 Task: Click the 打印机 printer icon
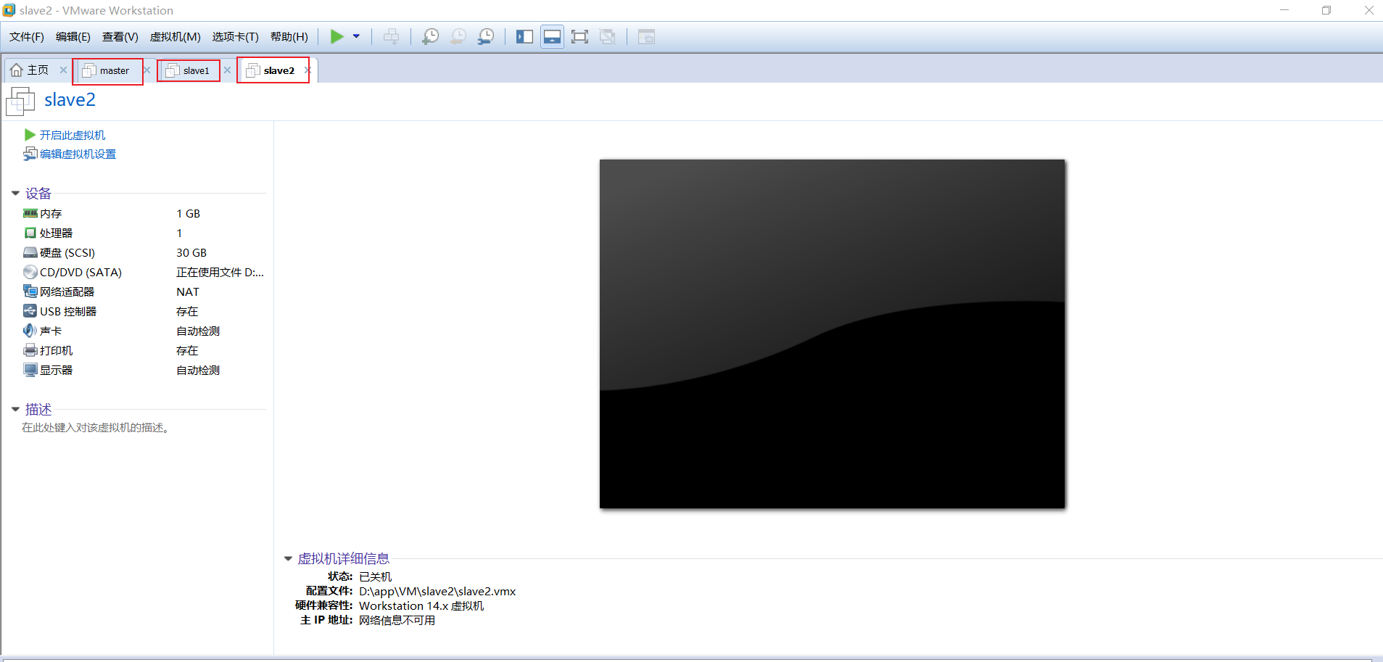click(x=30, y=350)
